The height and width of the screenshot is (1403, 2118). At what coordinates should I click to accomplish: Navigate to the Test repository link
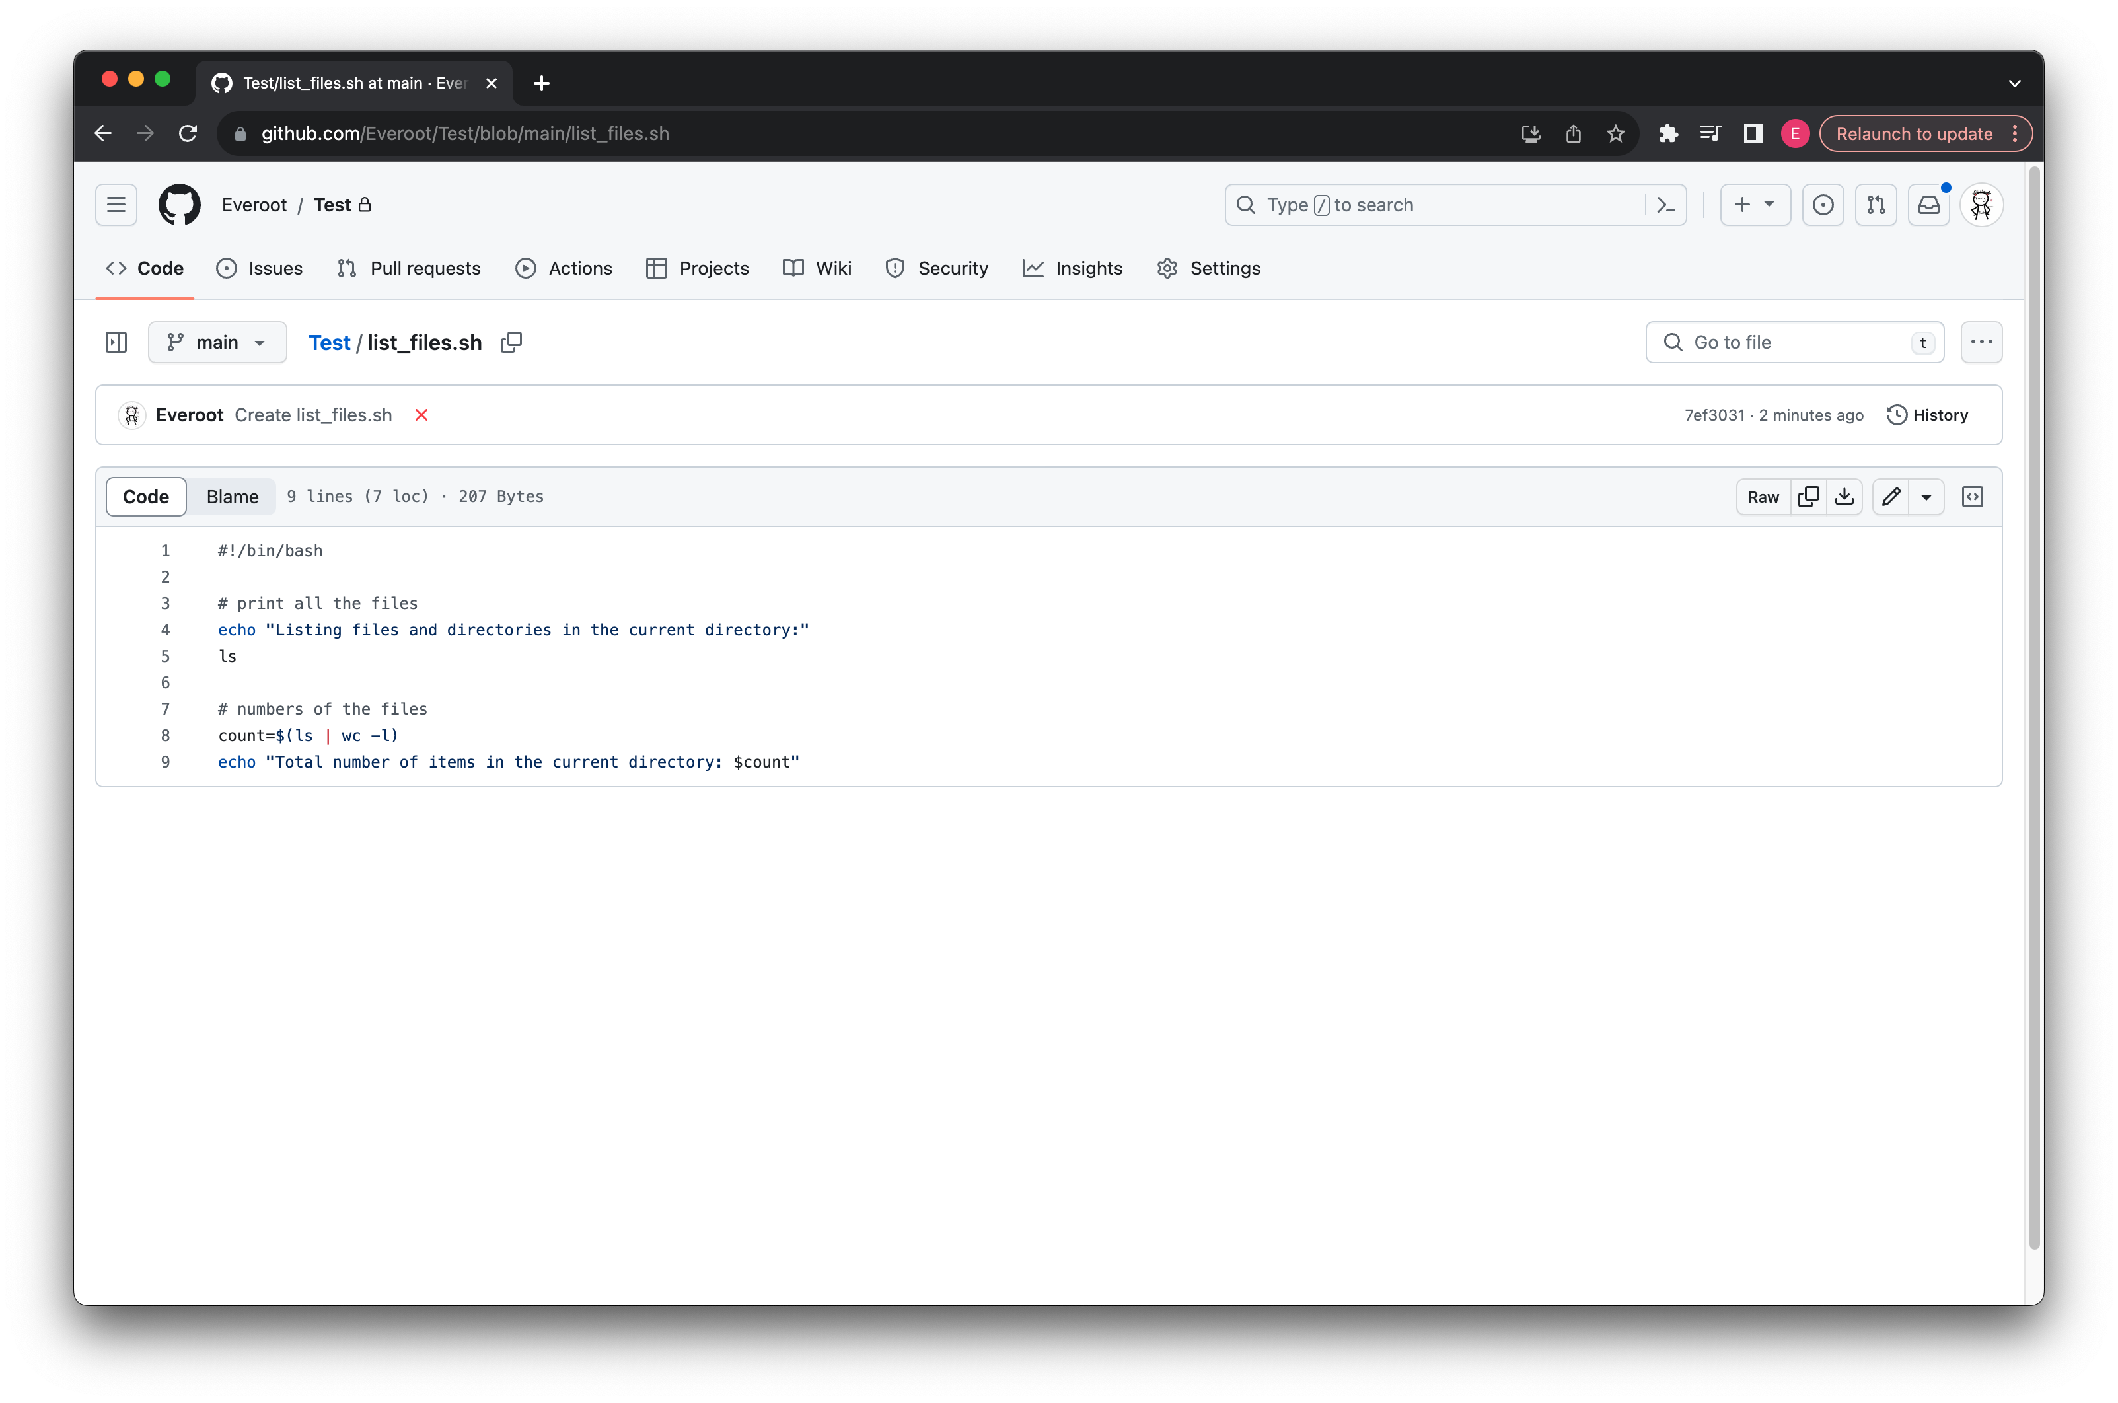click(328, 342)
